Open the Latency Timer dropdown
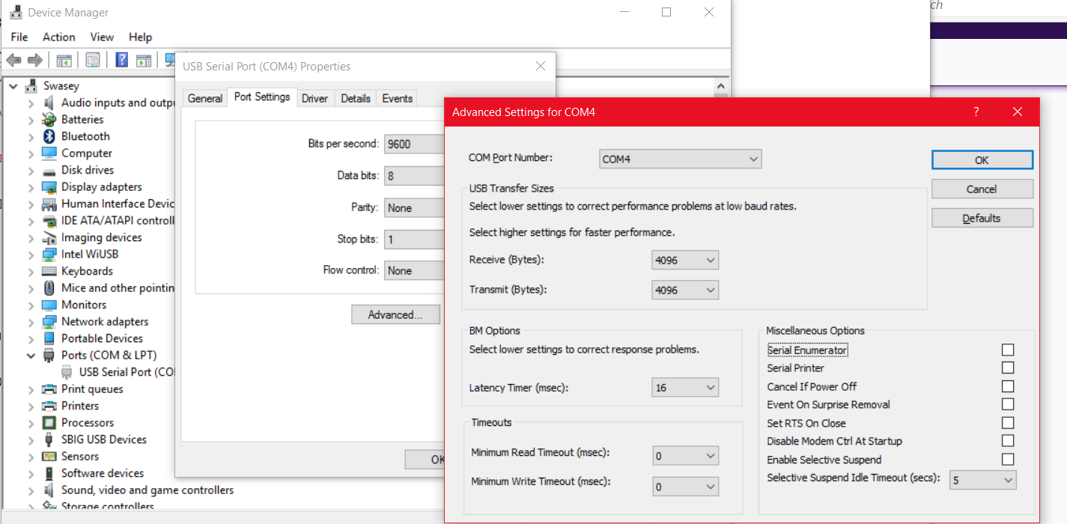The height and width of the screenshot is (524, 1067). (685, 388)
